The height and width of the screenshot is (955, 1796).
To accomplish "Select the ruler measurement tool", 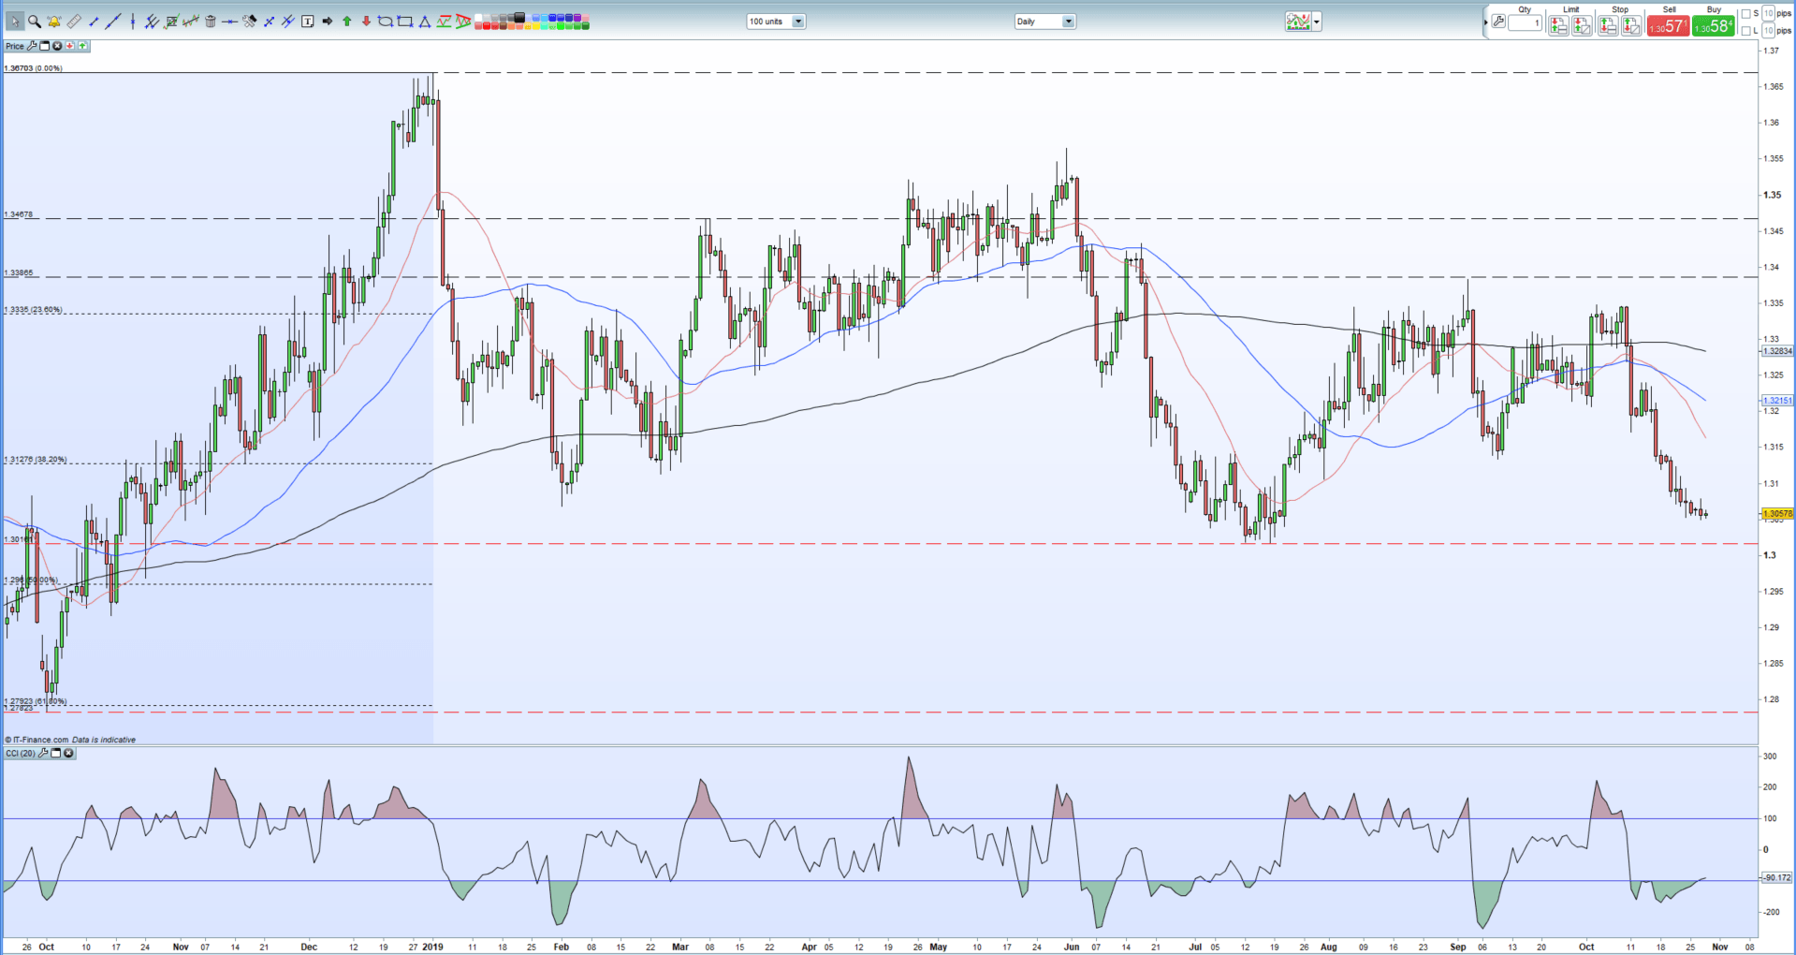I will (74, 22).
